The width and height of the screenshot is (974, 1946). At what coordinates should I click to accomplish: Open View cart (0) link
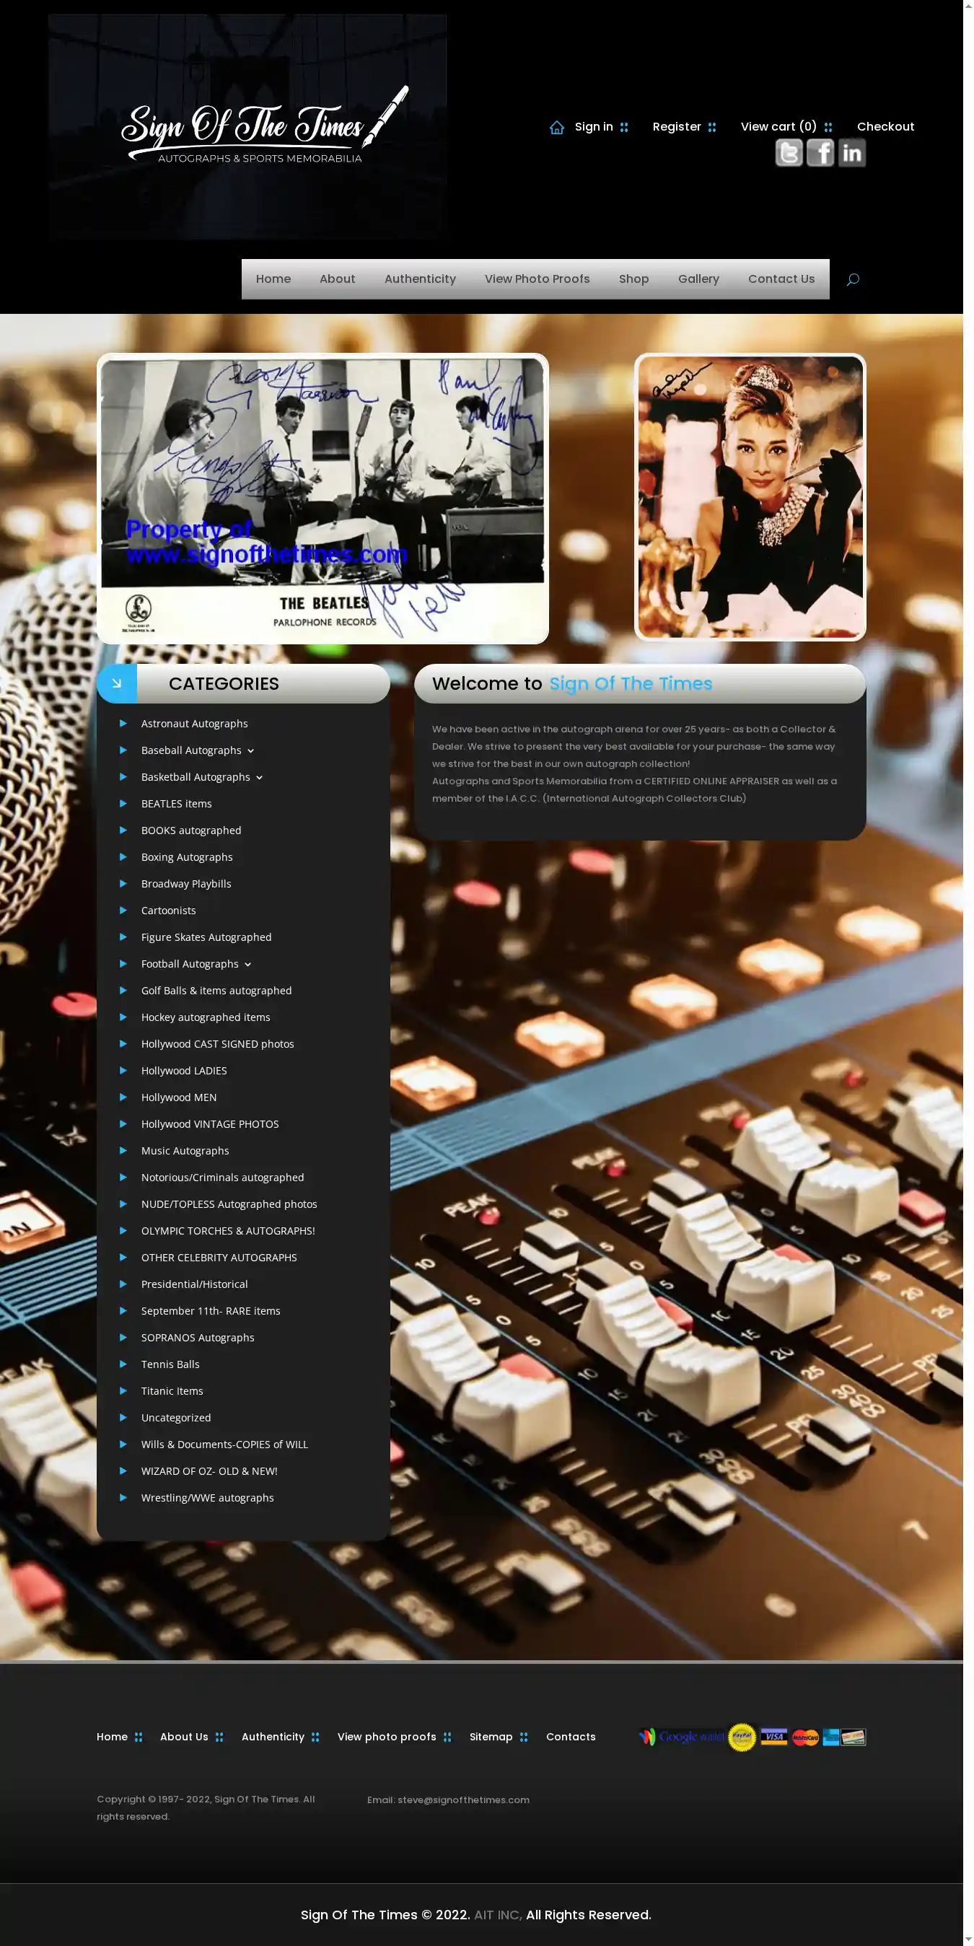pyautogui.click(x=778, y=127)
